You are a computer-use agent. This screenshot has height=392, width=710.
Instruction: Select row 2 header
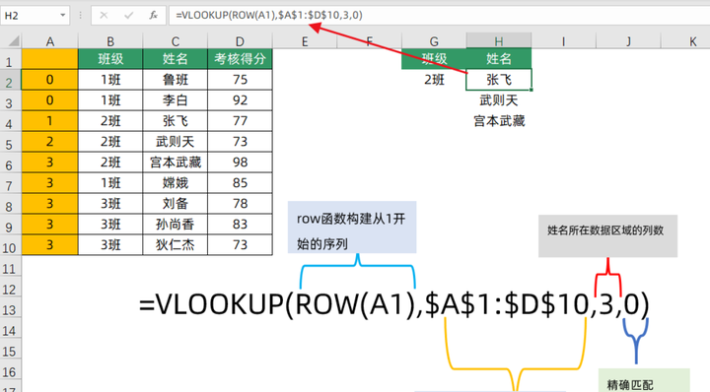click(x=11, y=80)
